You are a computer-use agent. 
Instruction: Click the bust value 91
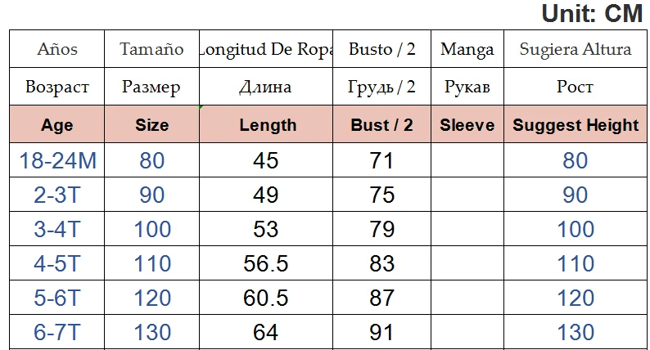[381, 332]
